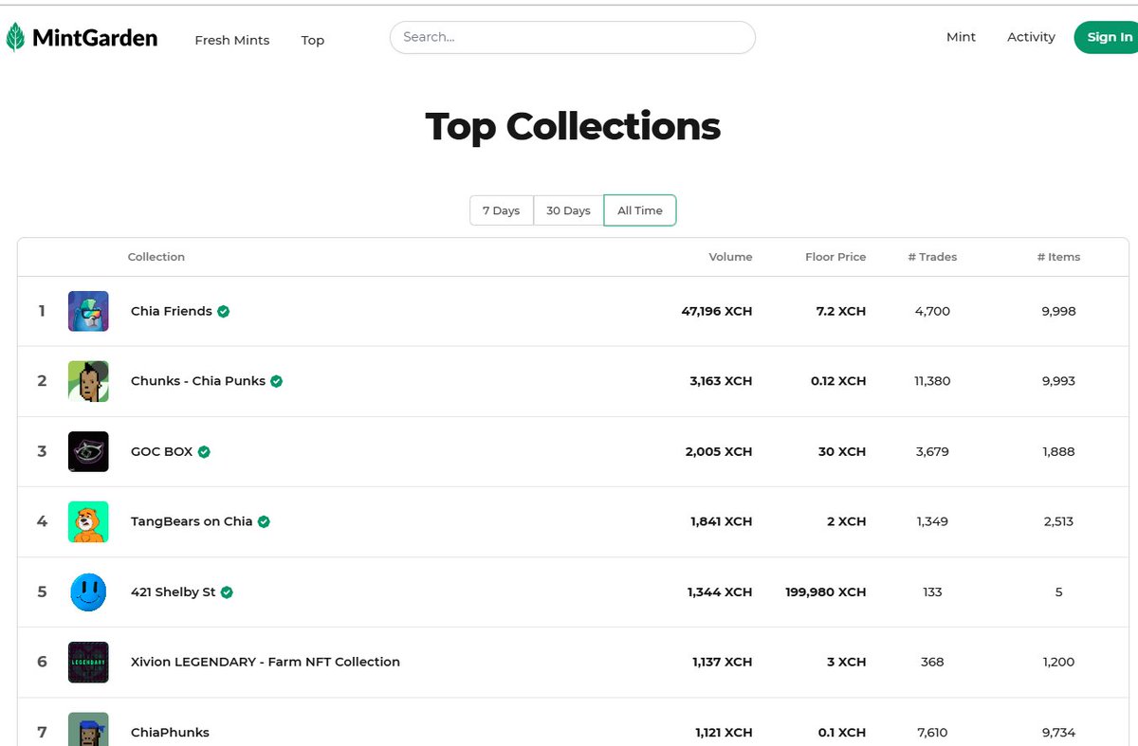Click the 199,980 XCH floor price
This screenshot has height=746, width=1138.
pyautogui.click(x=825, y=591)
